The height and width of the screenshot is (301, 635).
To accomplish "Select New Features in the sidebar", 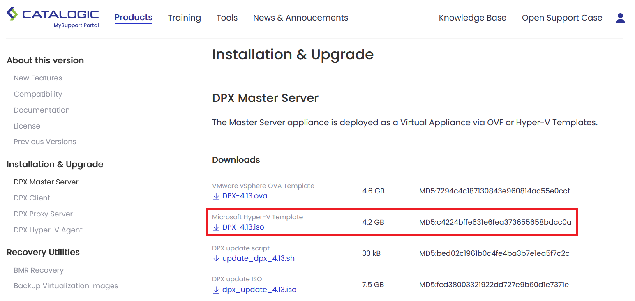I will coord(38,78).
